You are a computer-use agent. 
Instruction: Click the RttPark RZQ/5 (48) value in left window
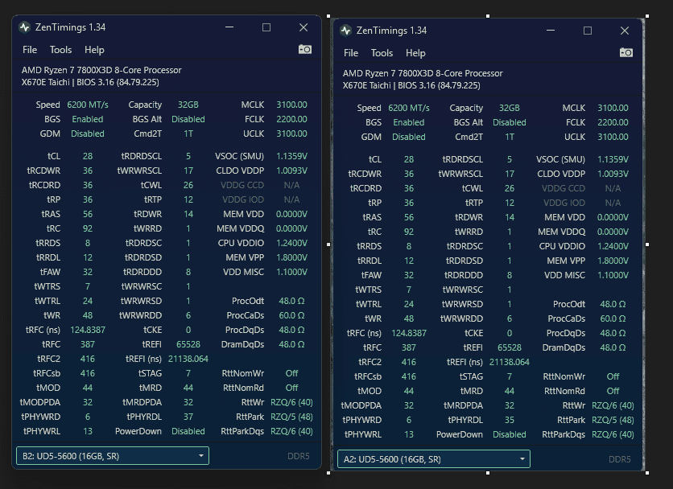[x=291, y=417]
